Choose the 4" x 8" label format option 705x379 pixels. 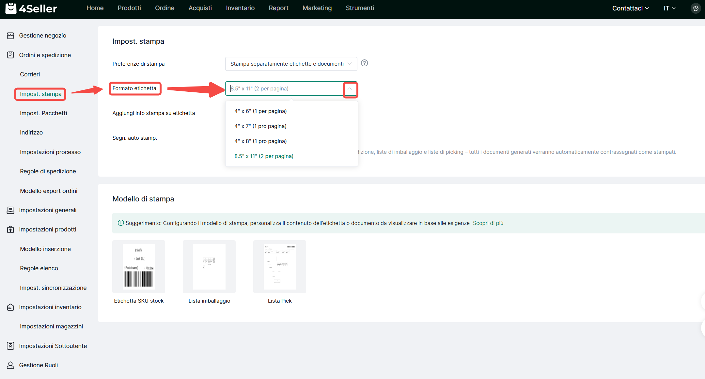[260, 141]
